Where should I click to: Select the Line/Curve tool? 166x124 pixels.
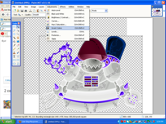click(18, 56)
